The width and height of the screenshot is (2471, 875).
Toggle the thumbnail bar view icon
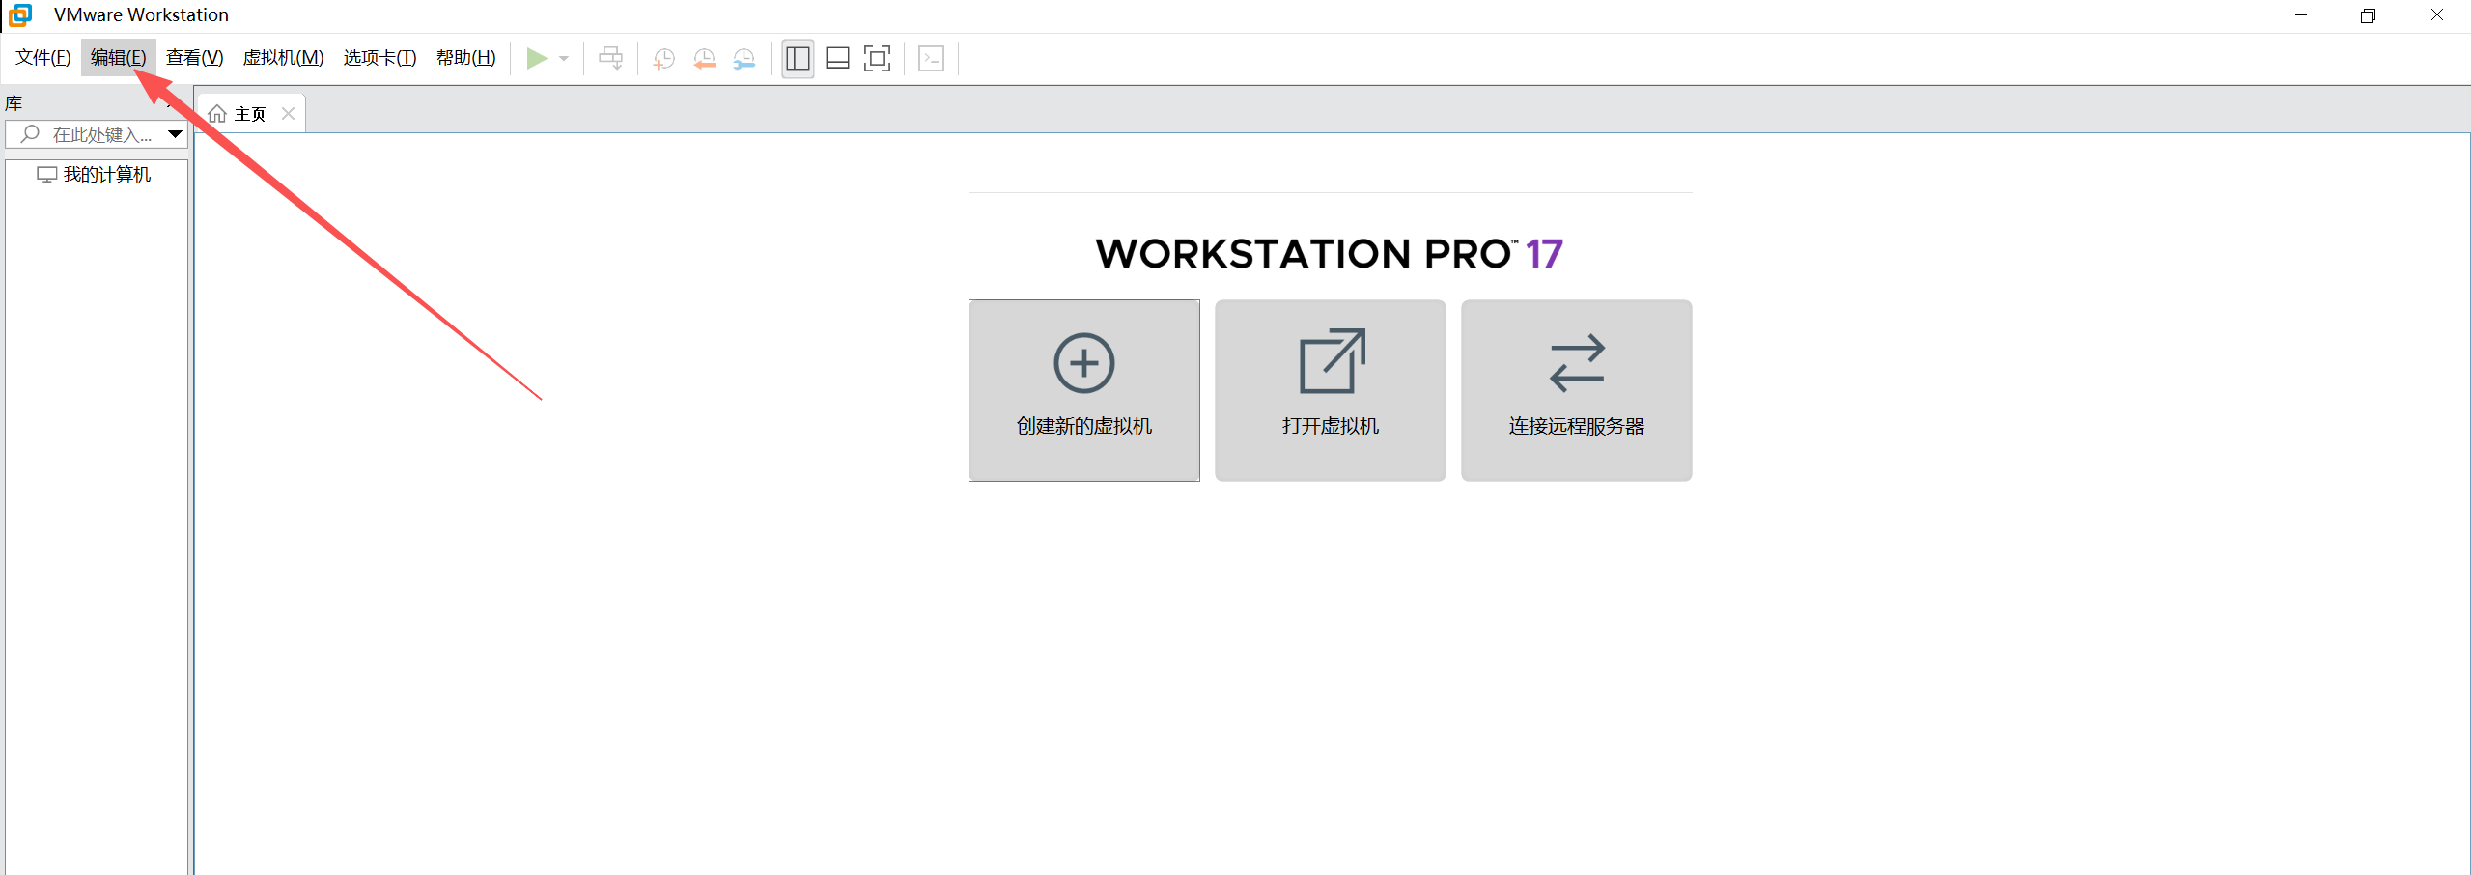coord(837,59)
